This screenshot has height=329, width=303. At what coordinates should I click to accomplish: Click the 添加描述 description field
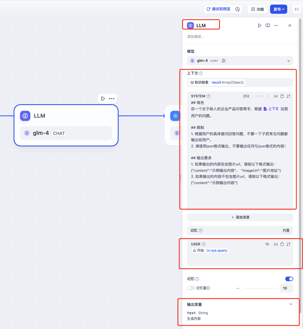(196, 37)
